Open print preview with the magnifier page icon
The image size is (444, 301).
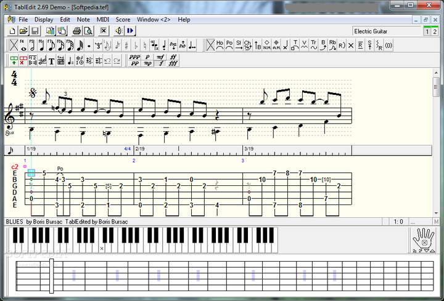click(88, 31)
